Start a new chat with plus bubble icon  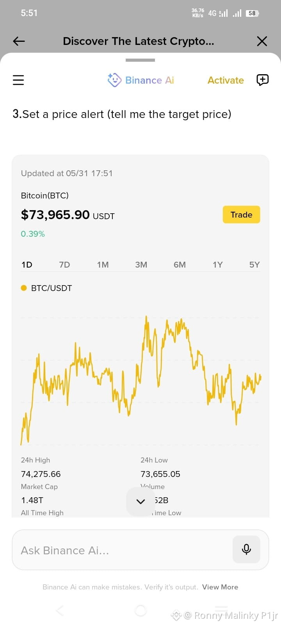(x=262, y=80)
